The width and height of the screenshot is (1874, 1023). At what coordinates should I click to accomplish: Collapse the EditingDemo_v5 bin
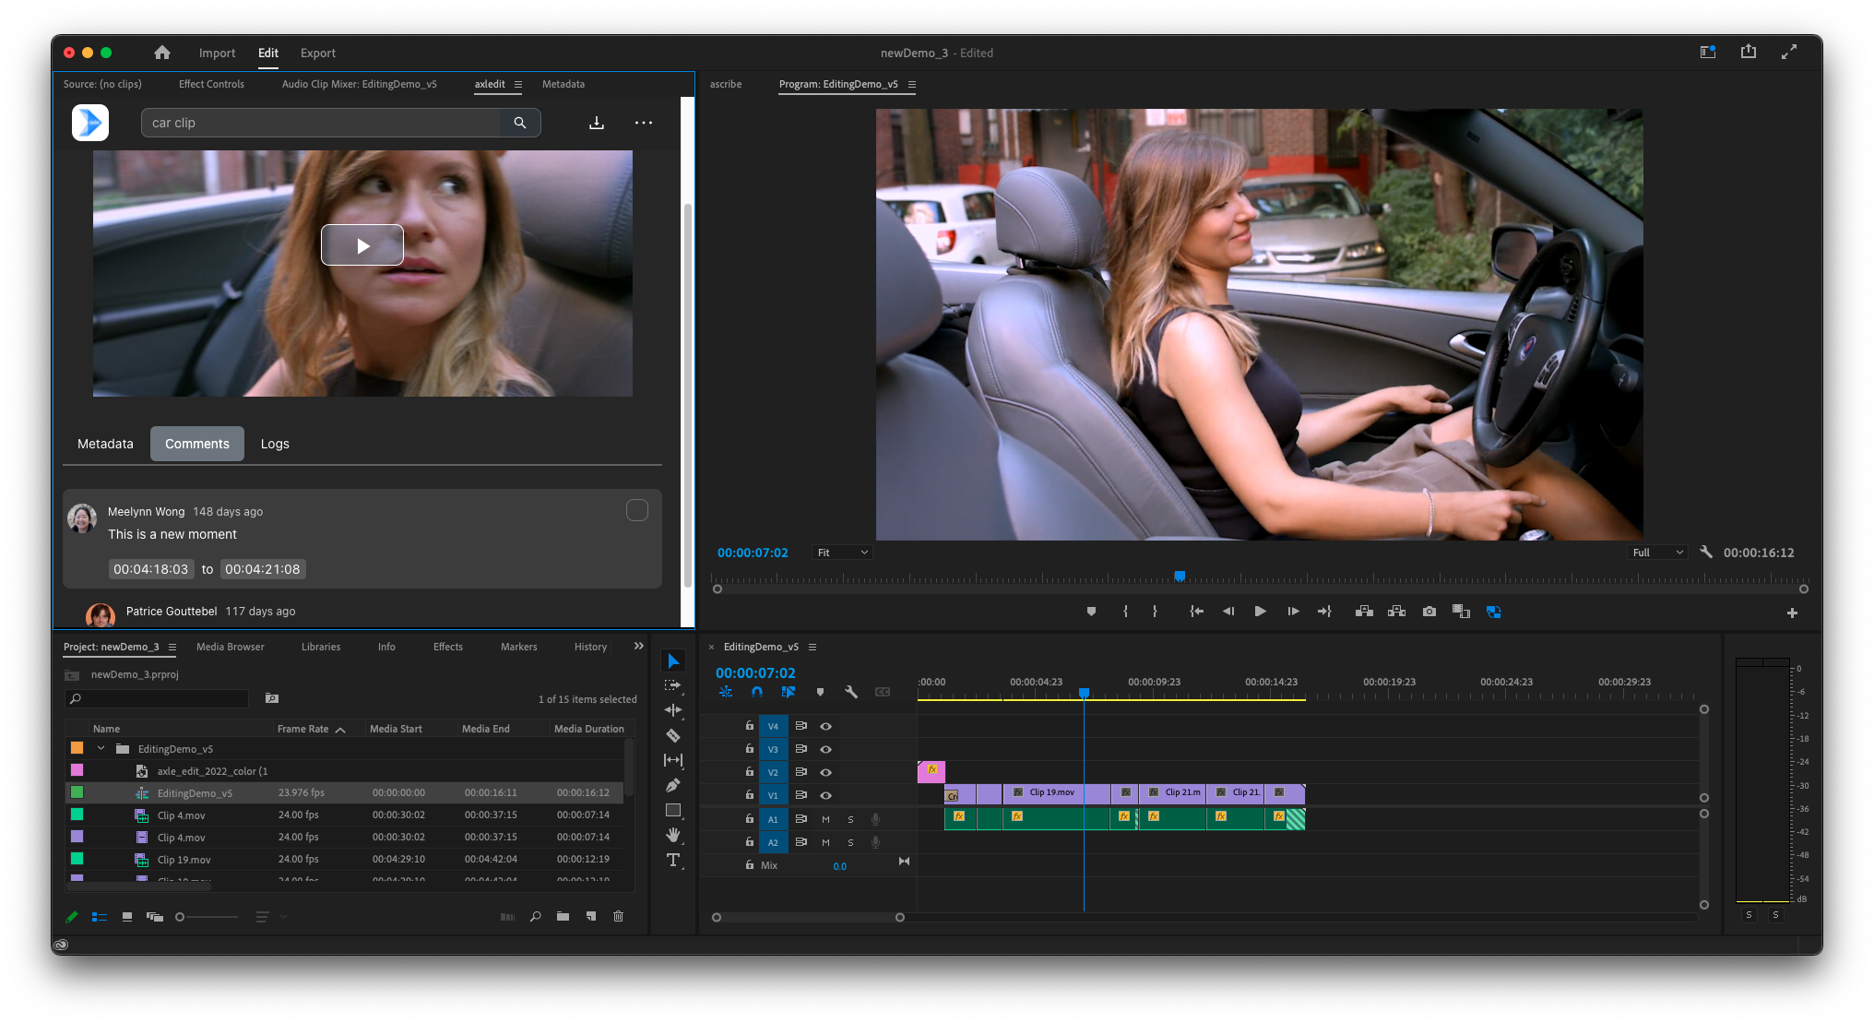[101, 748]
